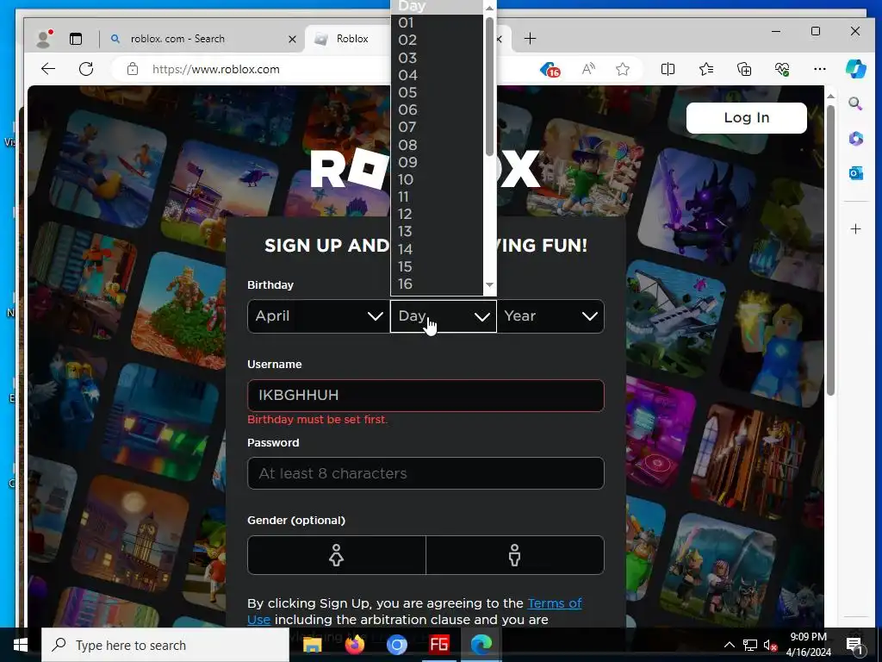The width and height of the screenshot is (882, 662).
Task: Select day 10 list entry
Action: point(437,179)
